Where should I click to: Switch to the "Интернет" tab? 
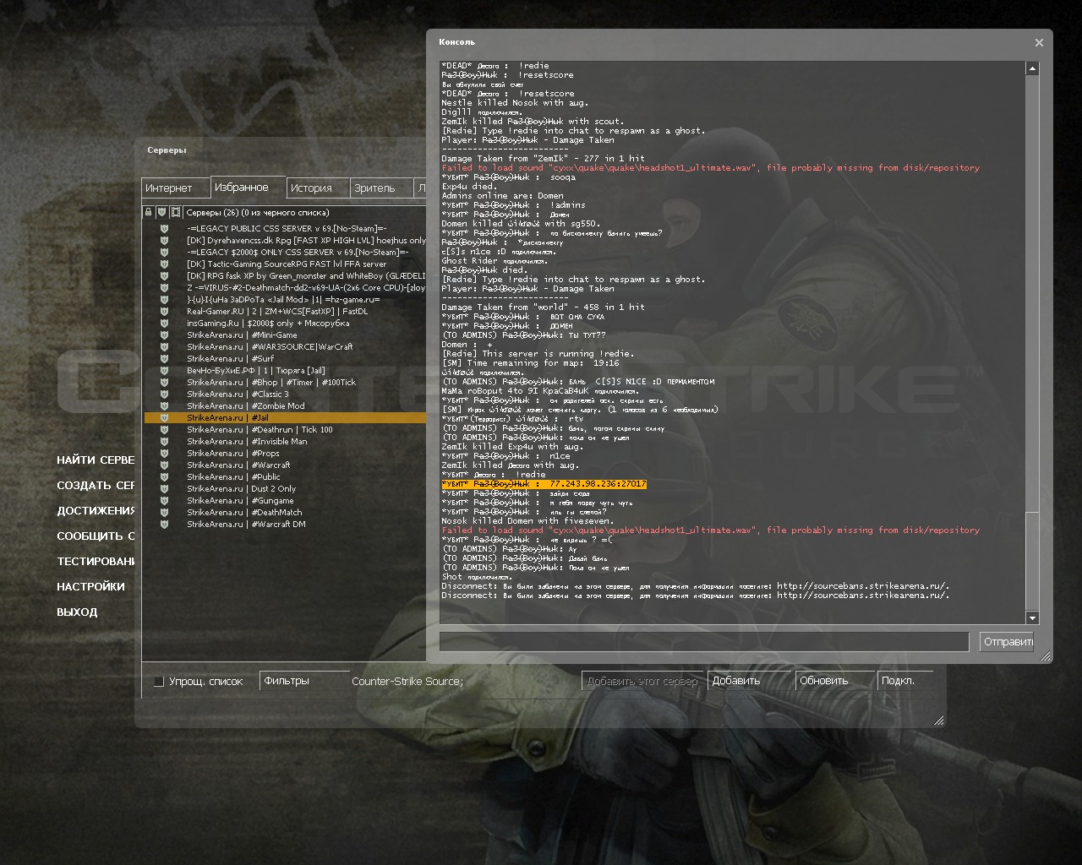pyautogui.click(x=169, y=188)
